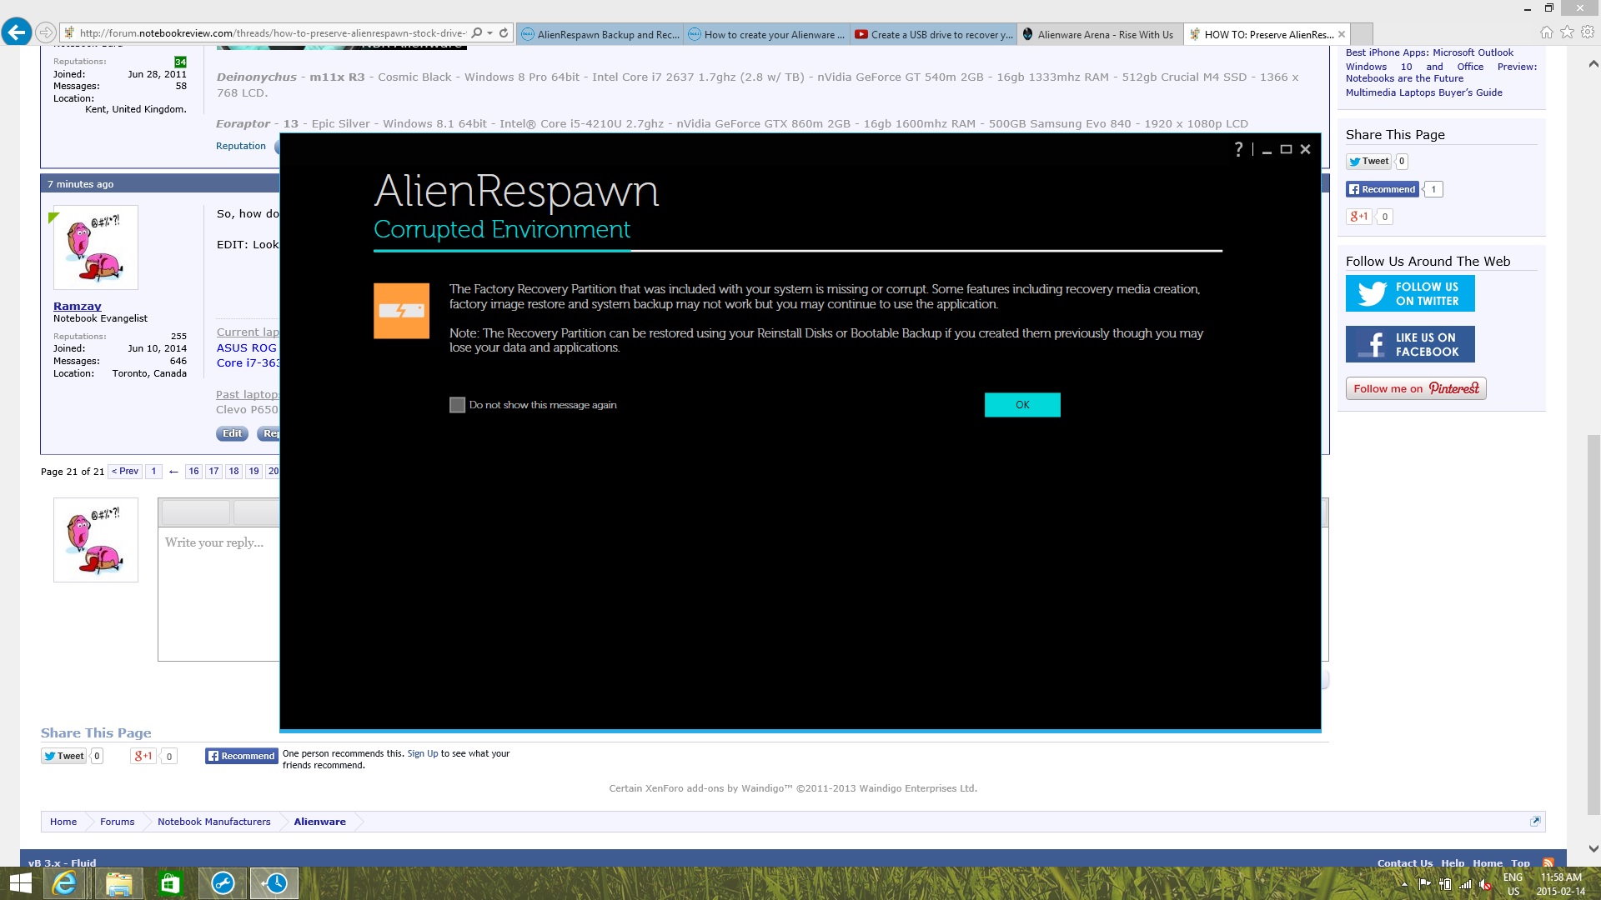Go to page 1 of the thread
1601x900 pixels.
pos(153,472)
